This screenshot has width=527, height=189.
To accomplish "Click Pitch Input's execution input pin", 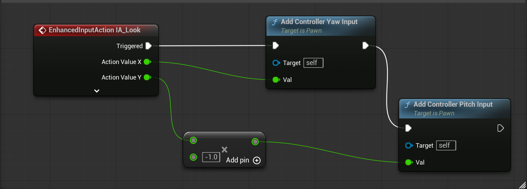I will (408, 128).
